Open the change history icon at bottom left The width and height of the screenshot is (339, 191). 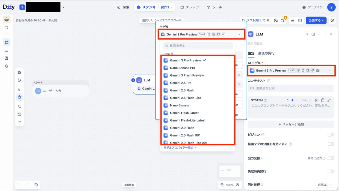click(36, 185)
